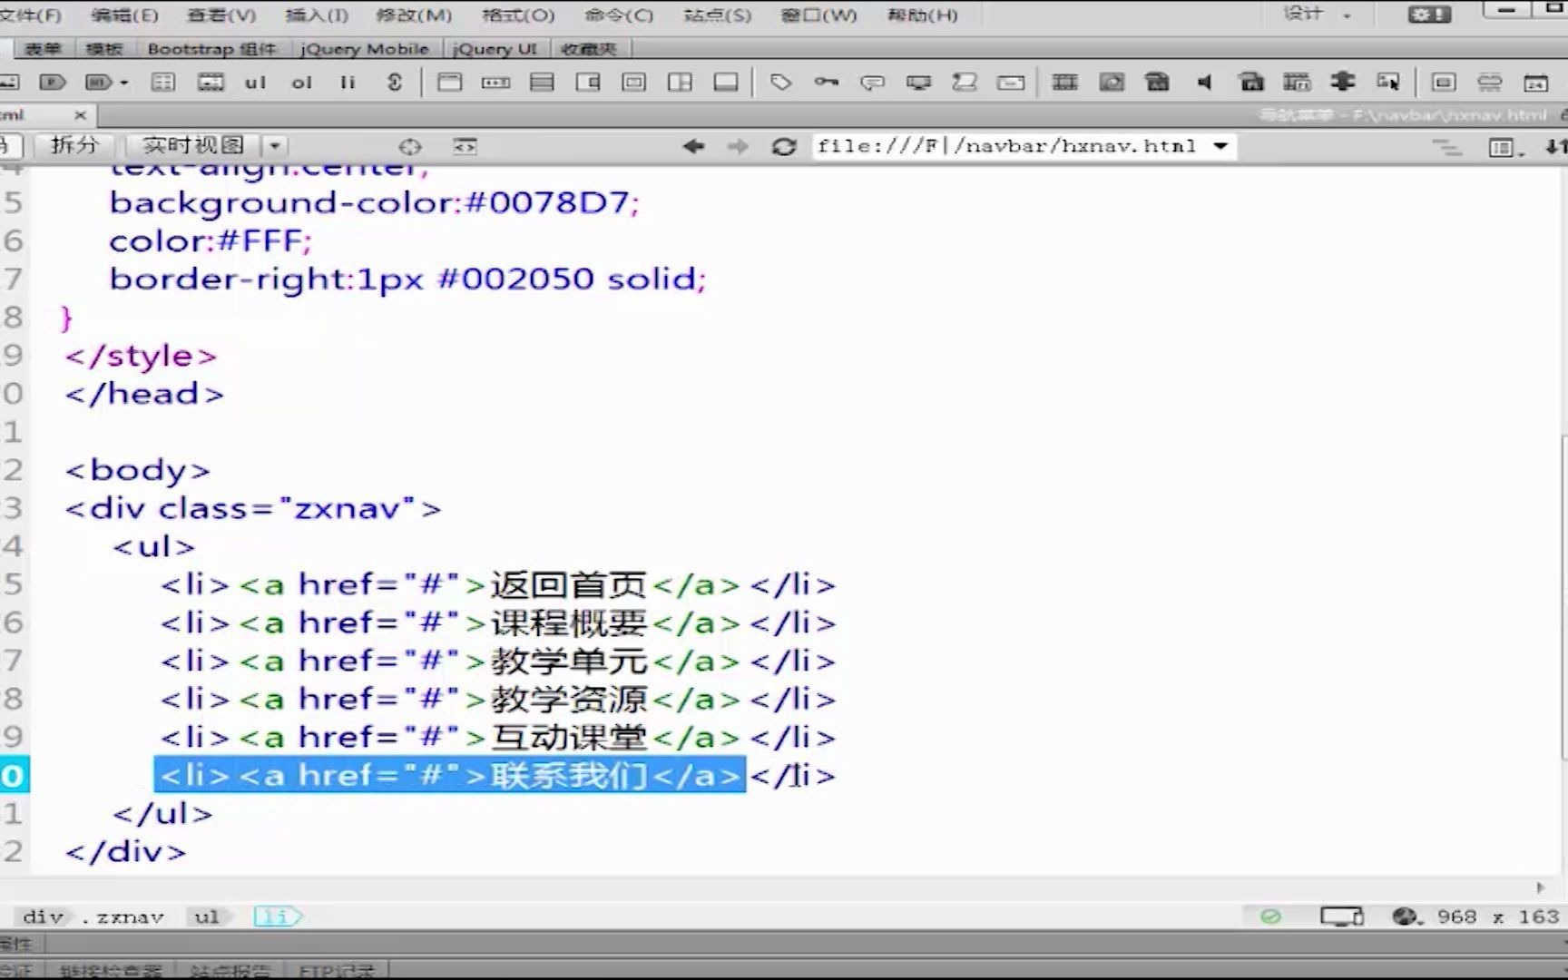The height and width of the screenshot is (980, 1568).
Task: Click the vertical scrollbar of code view
Action: point(1563,597)
